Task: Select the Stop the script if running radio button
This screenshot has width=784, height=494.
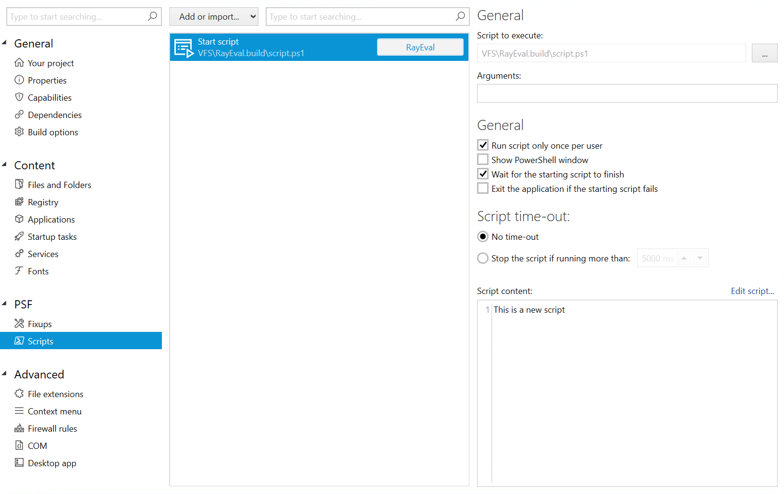Action: [x=483, y=258]
